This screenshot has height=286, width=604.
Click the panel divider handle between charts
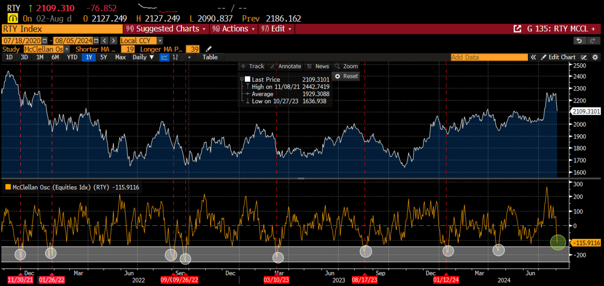point(301,178)
